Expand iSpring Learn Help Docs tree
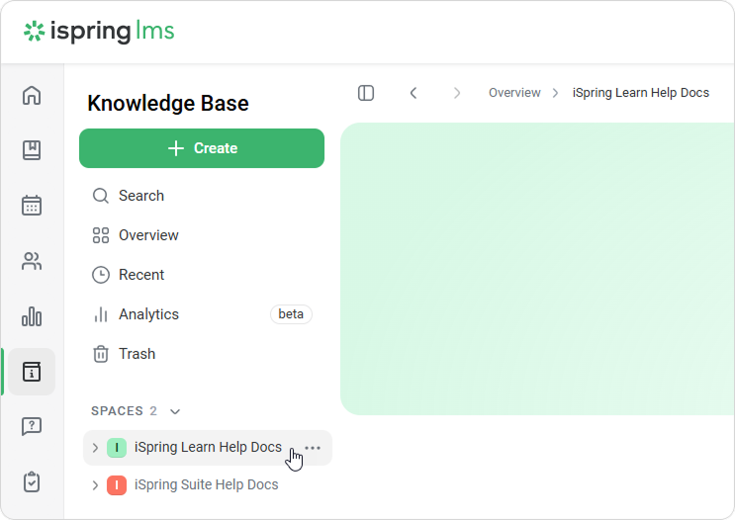Image resolution: width=735 pixels, height=520 pixels. [x=95, y=448]
